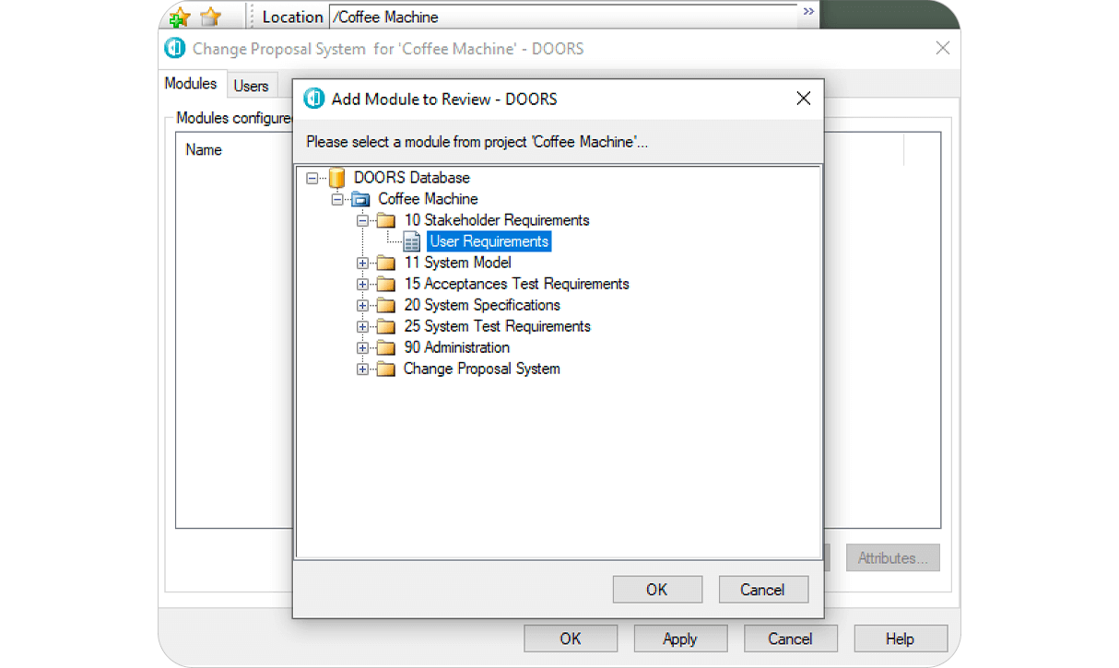Expand the Change Proposal System folder
The image size is (1119, 668).
pos(362,369)
